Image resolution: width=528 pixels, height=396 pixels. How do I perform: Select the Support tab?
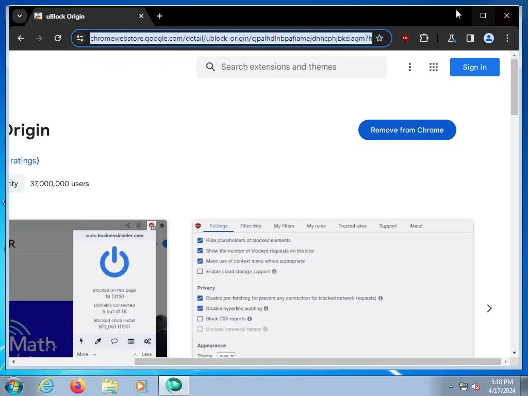[x=388, y=226]
